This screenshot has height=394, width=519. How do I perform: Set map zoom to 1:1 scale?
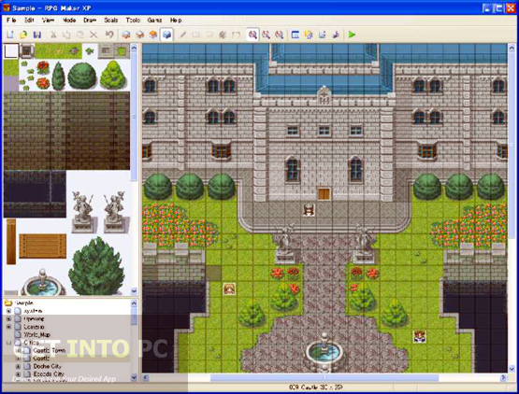pos(252,35)
